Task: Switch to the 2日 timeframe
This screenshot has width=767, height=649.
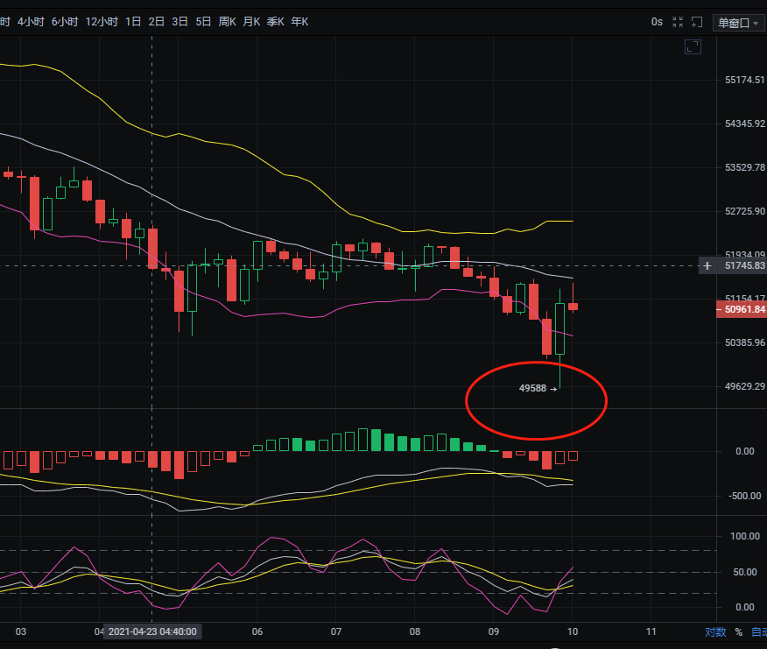Action: coord(157,22)
